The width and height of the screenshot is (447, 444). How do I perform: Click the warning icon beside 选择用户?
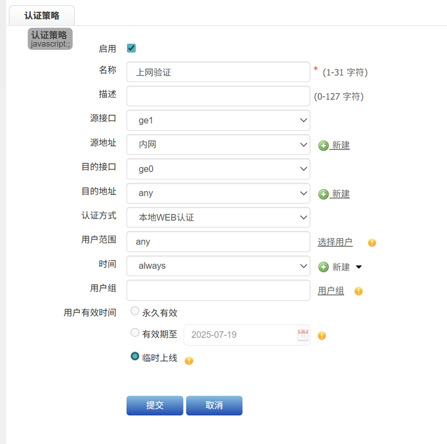pos(372,242)
